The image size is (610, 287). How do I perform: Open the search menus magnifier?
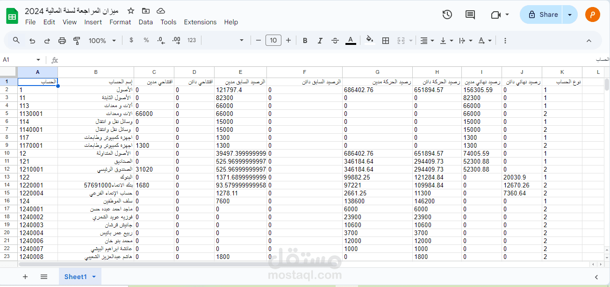tap(16, 41)
